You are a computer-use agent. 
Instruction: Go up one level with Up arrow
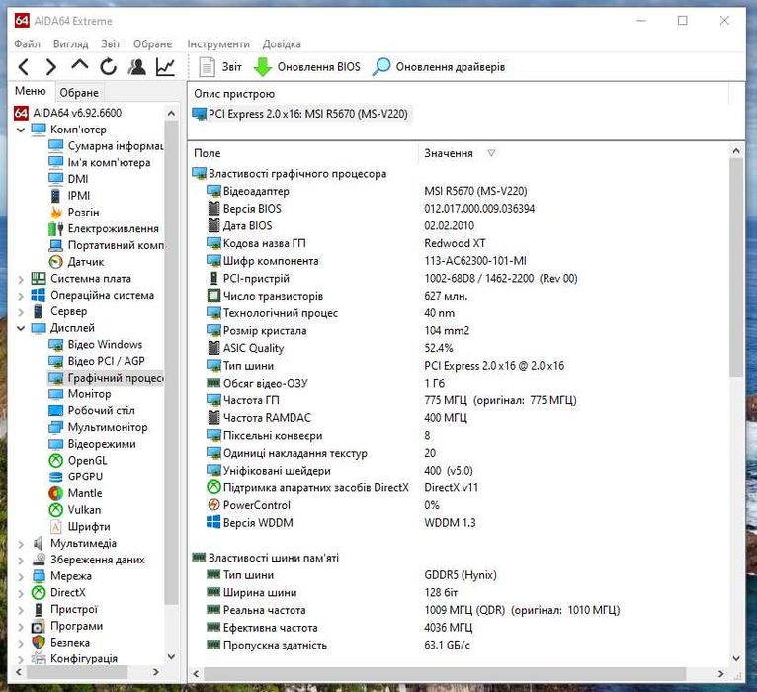pyautogui.click(x=80, y=65)
